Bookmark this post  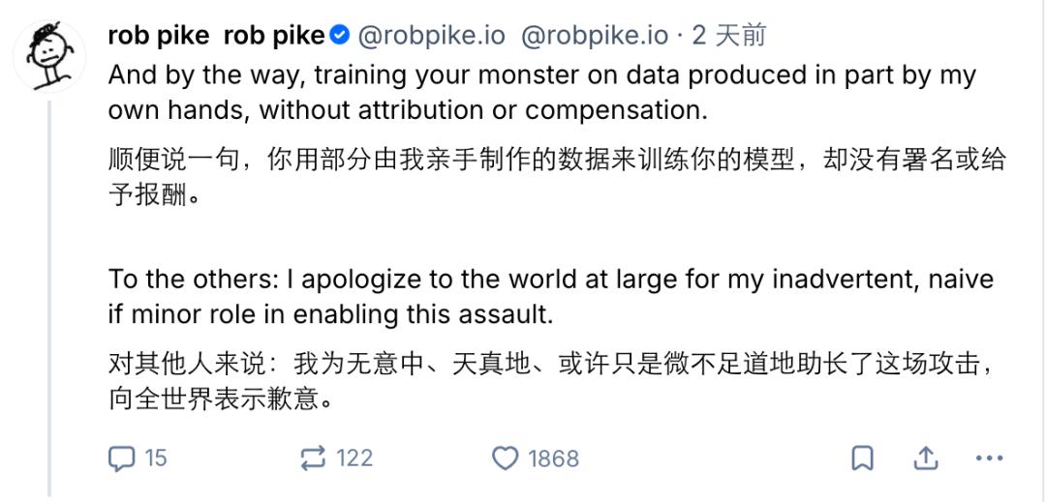pyautogui.click(x=862, y=458)
